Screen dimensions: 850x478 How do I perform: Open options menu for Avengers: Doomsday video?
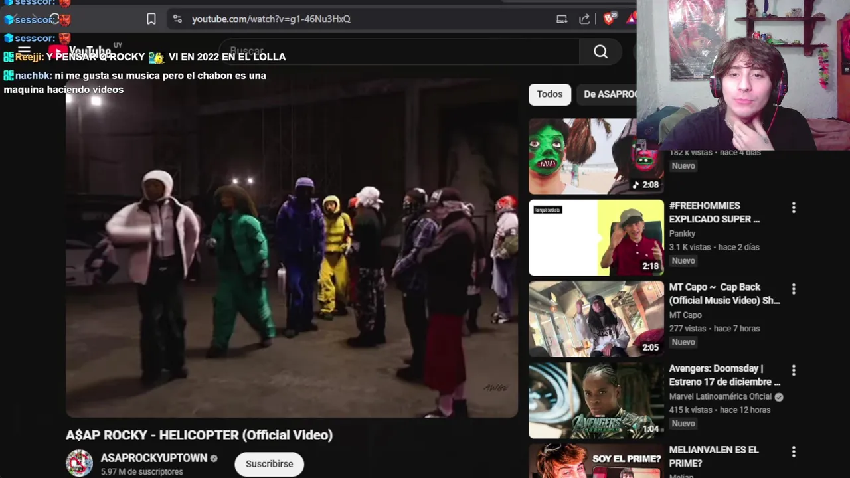coord(794,370)
